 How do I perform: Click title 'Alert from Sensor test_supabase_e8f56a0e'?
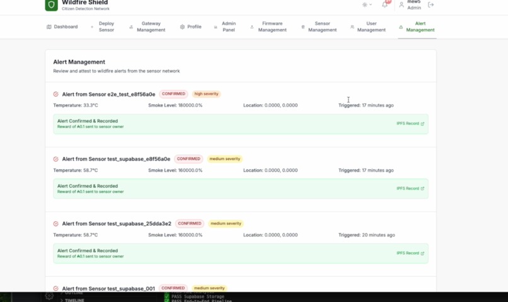[116, 159]
